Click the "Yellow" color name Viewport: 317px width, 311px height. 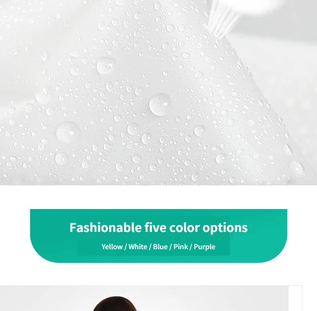tap(112, 247)
